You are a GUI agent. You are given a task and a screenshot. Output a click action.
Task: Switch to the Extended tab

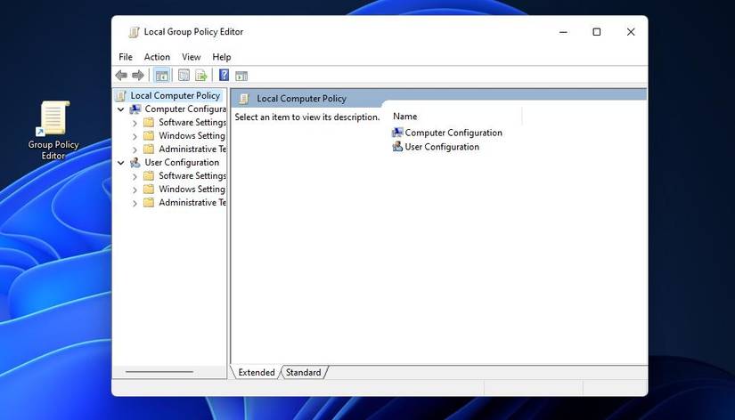coord(257,372)
